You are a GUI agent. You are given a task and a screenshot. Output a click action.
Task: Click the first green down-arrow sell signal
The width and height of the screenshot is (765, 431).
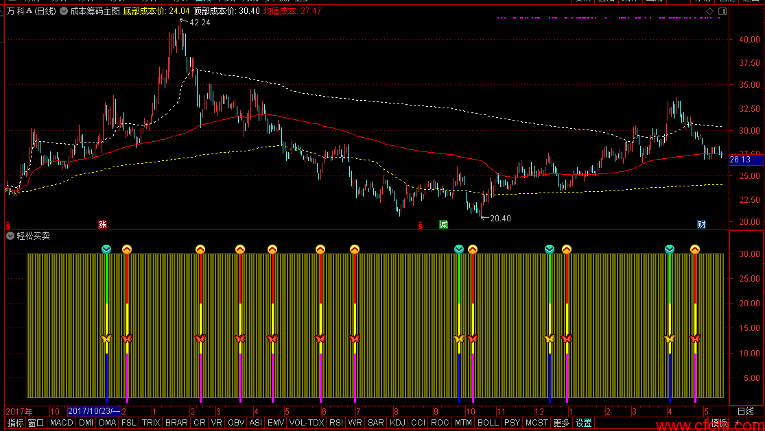pos(106,249)
